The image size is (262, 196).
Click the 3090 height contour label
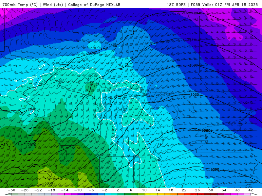215,169
